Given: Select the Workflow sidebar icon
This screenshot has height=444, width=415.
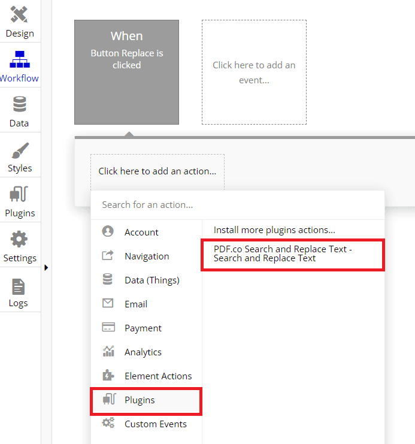Looking at the screenshot, I should click(19, 60).
